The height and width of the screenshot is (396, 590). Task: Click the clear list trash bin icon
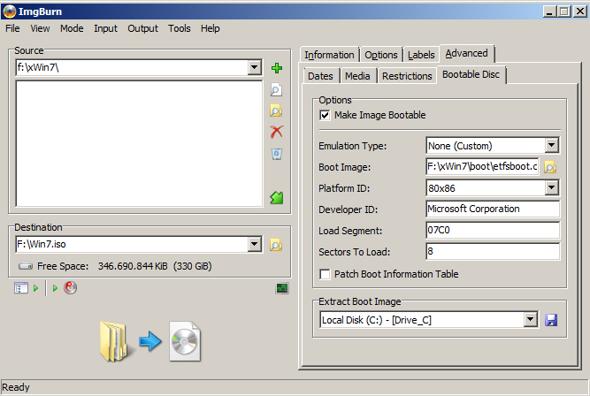[277, 154]
